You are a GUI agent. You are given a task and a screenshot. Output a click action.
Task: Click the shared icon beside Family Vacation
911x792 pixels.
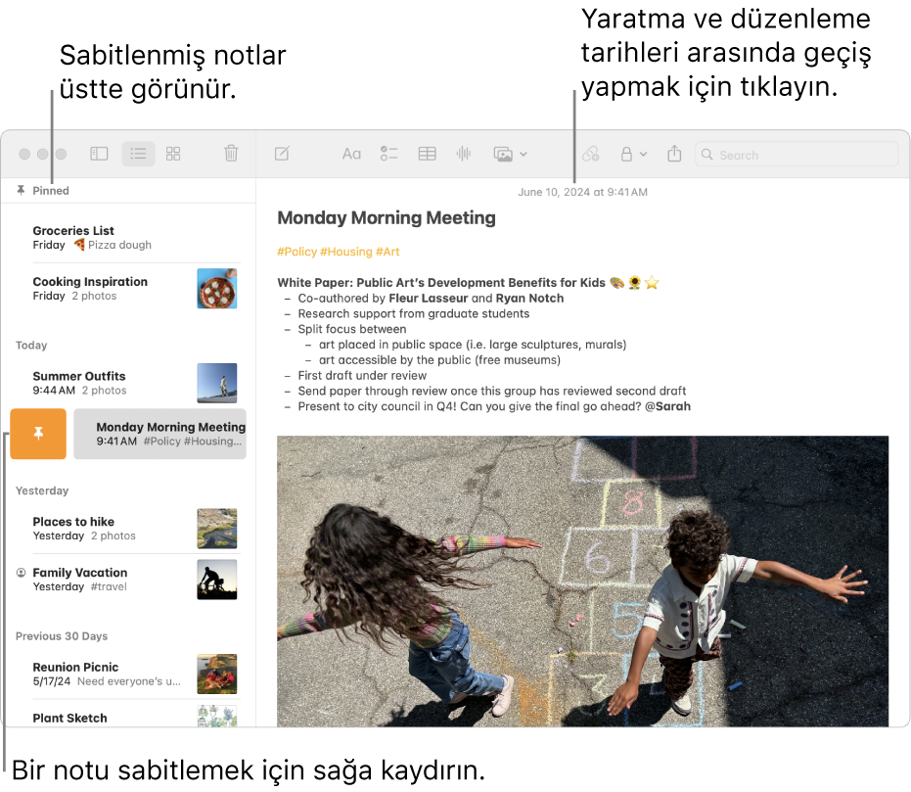pyautogui.click(x=21, y=573)
